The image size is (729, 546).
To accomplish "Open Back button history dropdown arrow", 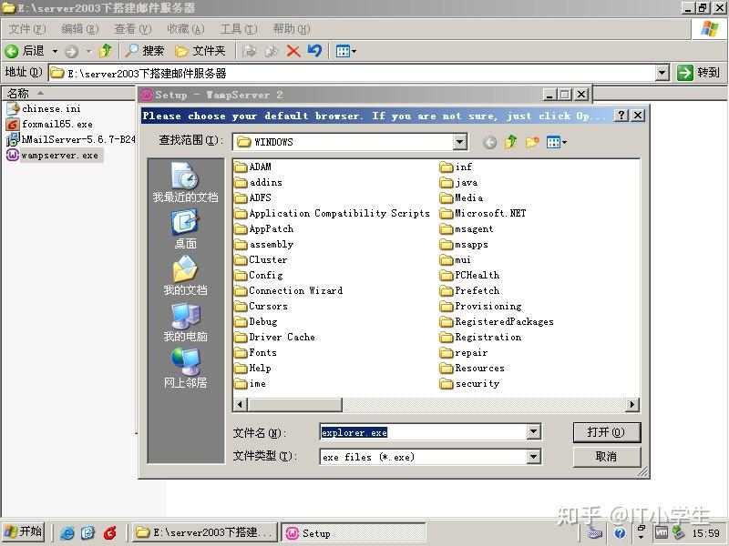I will click(55, 51).
